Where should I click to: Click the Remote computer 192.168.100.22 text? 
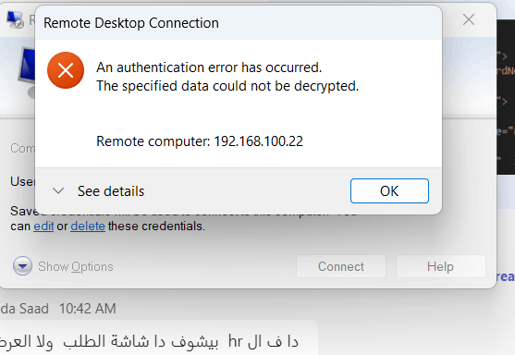pos(200,141)
